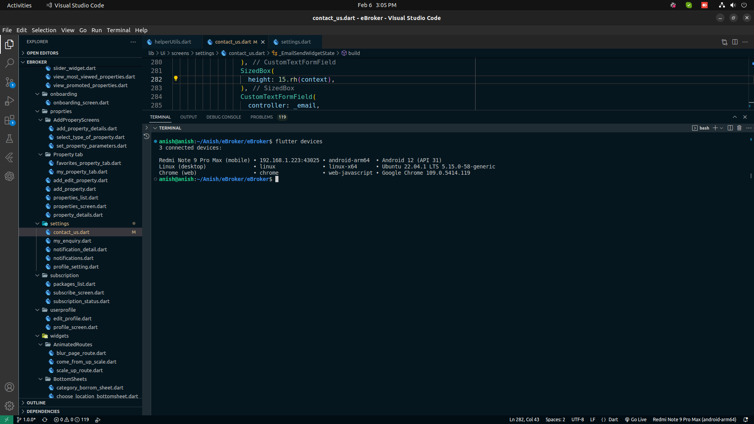Image resolution: width=754 pixels, height=424 pixels.
Task: Open the Terminal menu
Action: tap(118, 30)
